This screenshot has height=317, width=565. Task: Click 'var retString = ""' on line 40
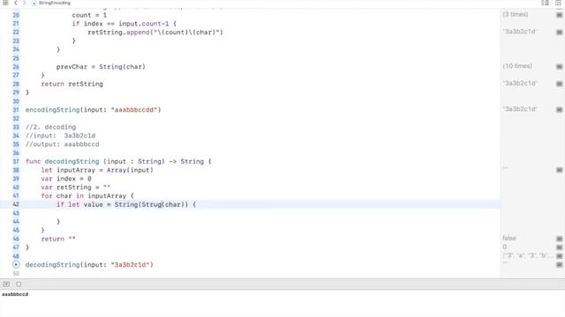pyautogui.click(x=76, y=188)
